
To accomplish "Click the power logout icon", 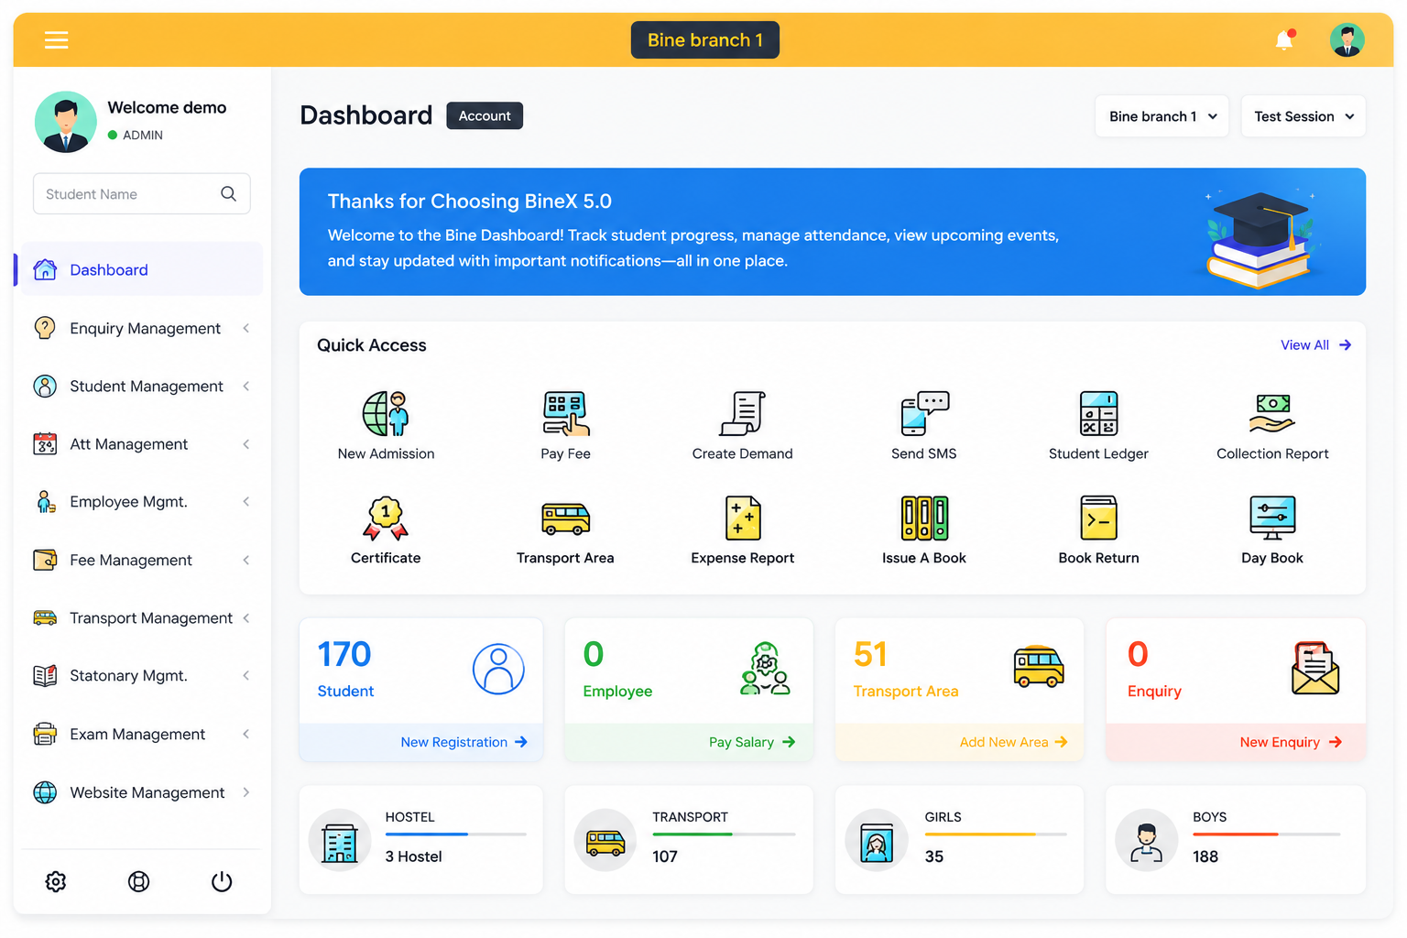I will [x=222, y=881].
